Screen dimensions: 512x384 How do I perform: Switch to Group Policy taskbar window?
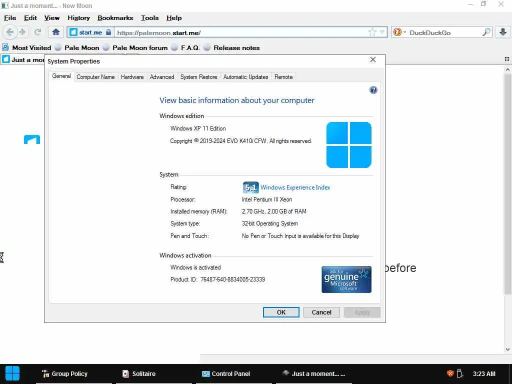(x=74, y=374)
